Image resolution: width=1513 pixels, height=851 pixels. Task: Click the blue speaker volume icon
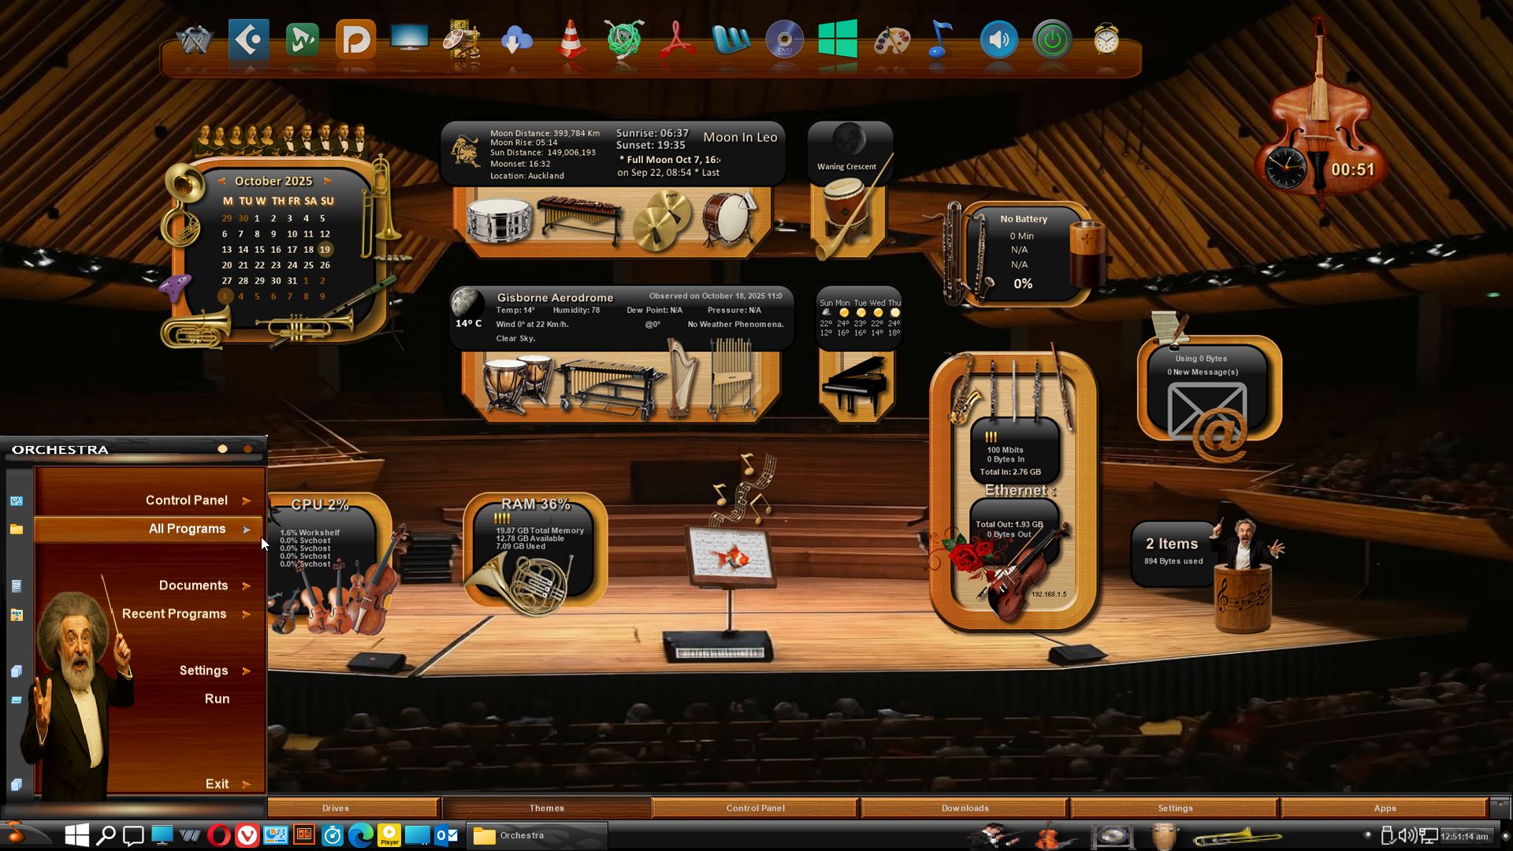click(x=998, y=39)
